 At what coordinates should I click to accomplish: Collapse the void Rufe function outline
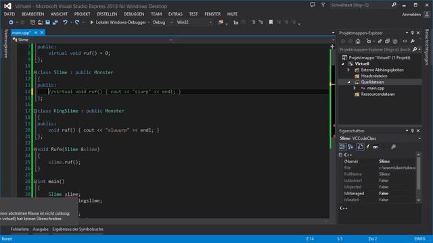[x=35, y=149]
